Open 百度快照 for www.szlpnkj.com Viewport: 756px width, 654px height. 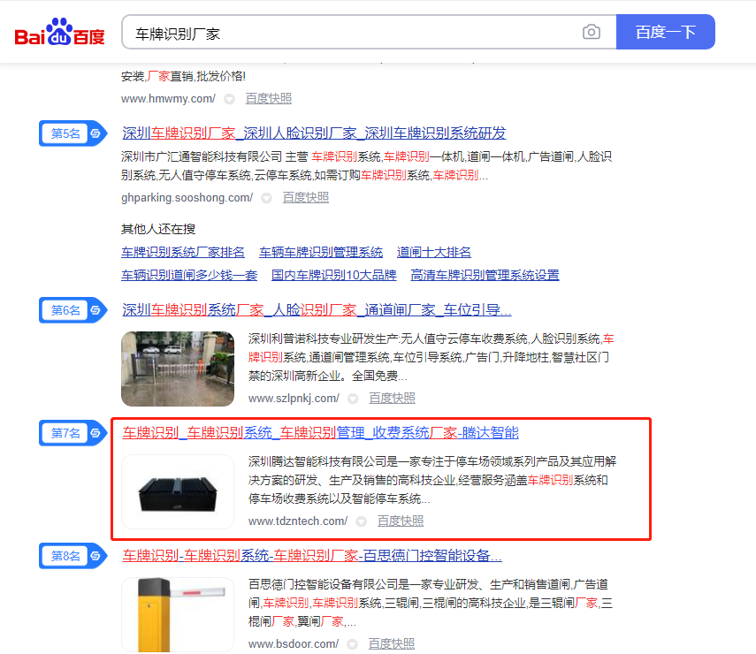[392, 398]
